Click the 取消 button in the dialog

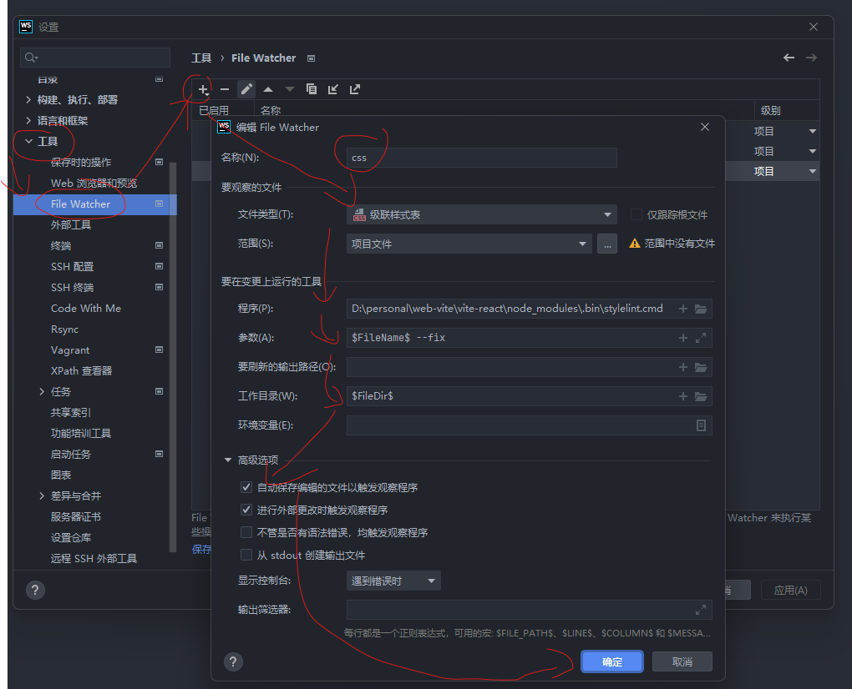[x=682, y=661]
